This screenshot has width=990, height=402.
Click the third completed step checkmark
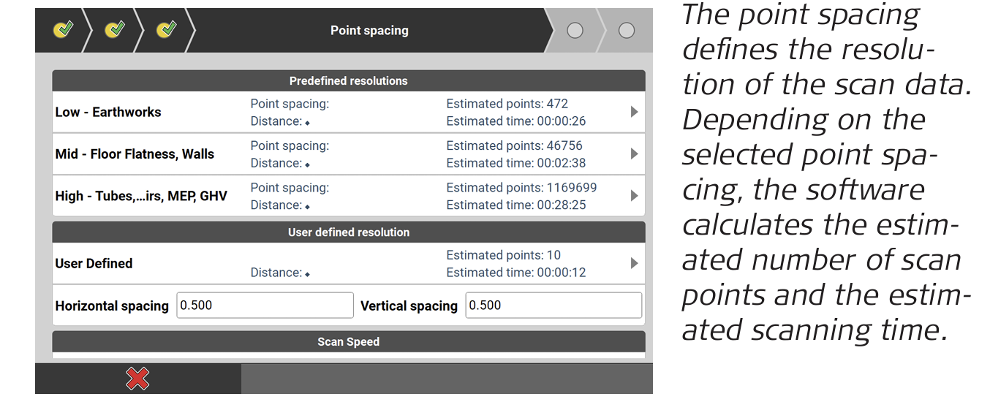[167, 30]
